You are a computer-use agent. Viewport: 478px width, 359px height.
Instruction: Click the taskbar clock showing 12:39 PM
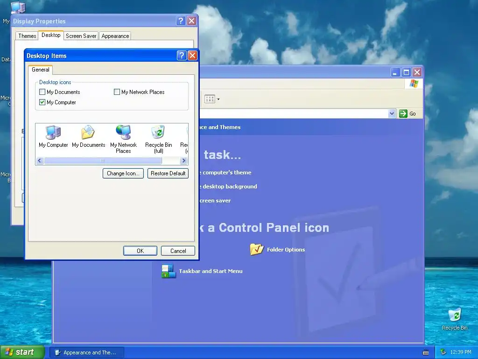[461, 352]
